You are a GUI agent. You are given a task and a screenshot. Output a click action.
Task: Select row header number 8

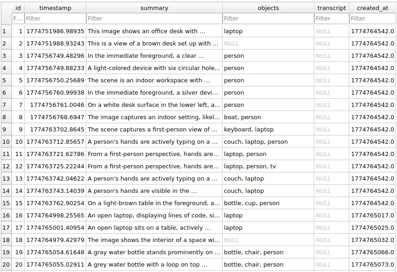(x=6, y=117)
